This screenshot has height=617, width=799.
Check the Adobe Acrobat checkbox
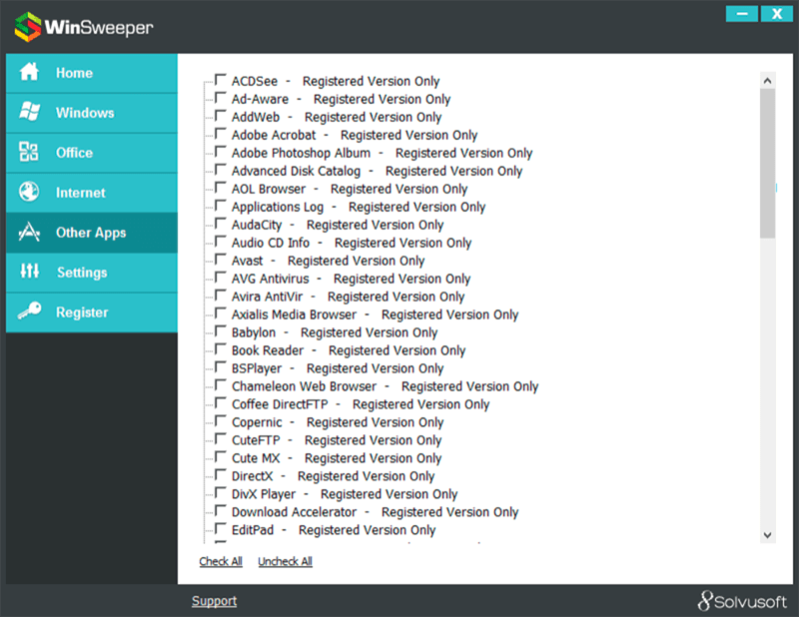pyautogui.click(x=220, y=134)
